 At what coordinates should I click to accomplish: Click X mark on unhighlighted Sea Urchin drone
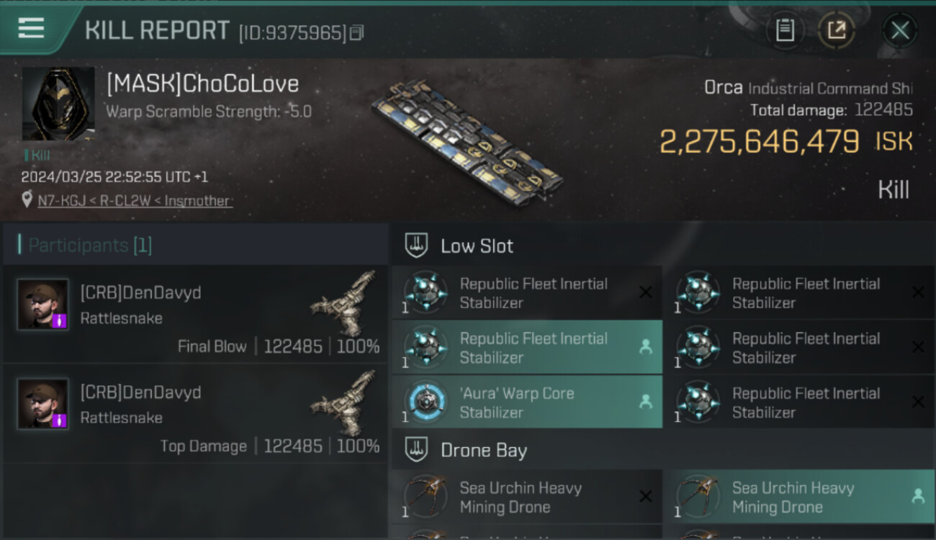(646, 496)
